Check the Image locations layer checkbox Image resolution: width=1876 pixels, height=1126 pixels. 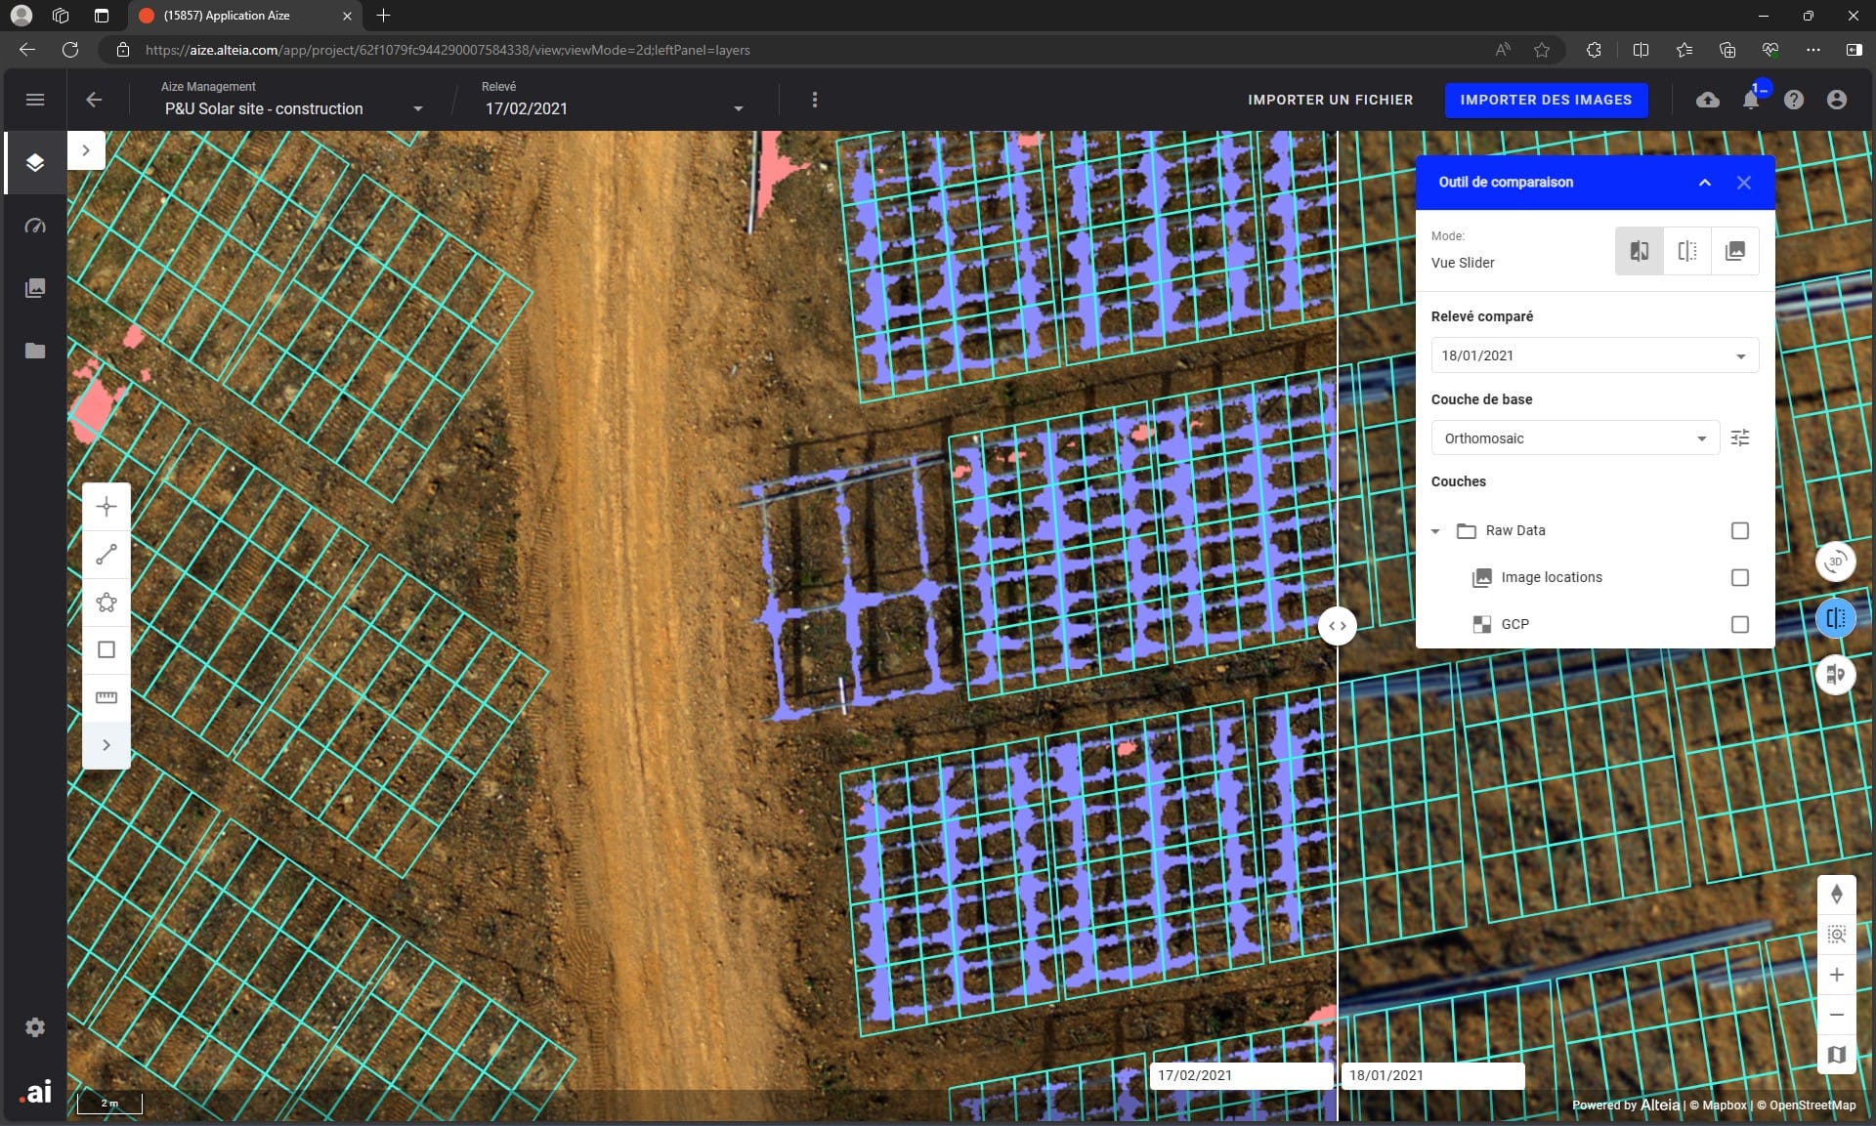point(1740,577)
